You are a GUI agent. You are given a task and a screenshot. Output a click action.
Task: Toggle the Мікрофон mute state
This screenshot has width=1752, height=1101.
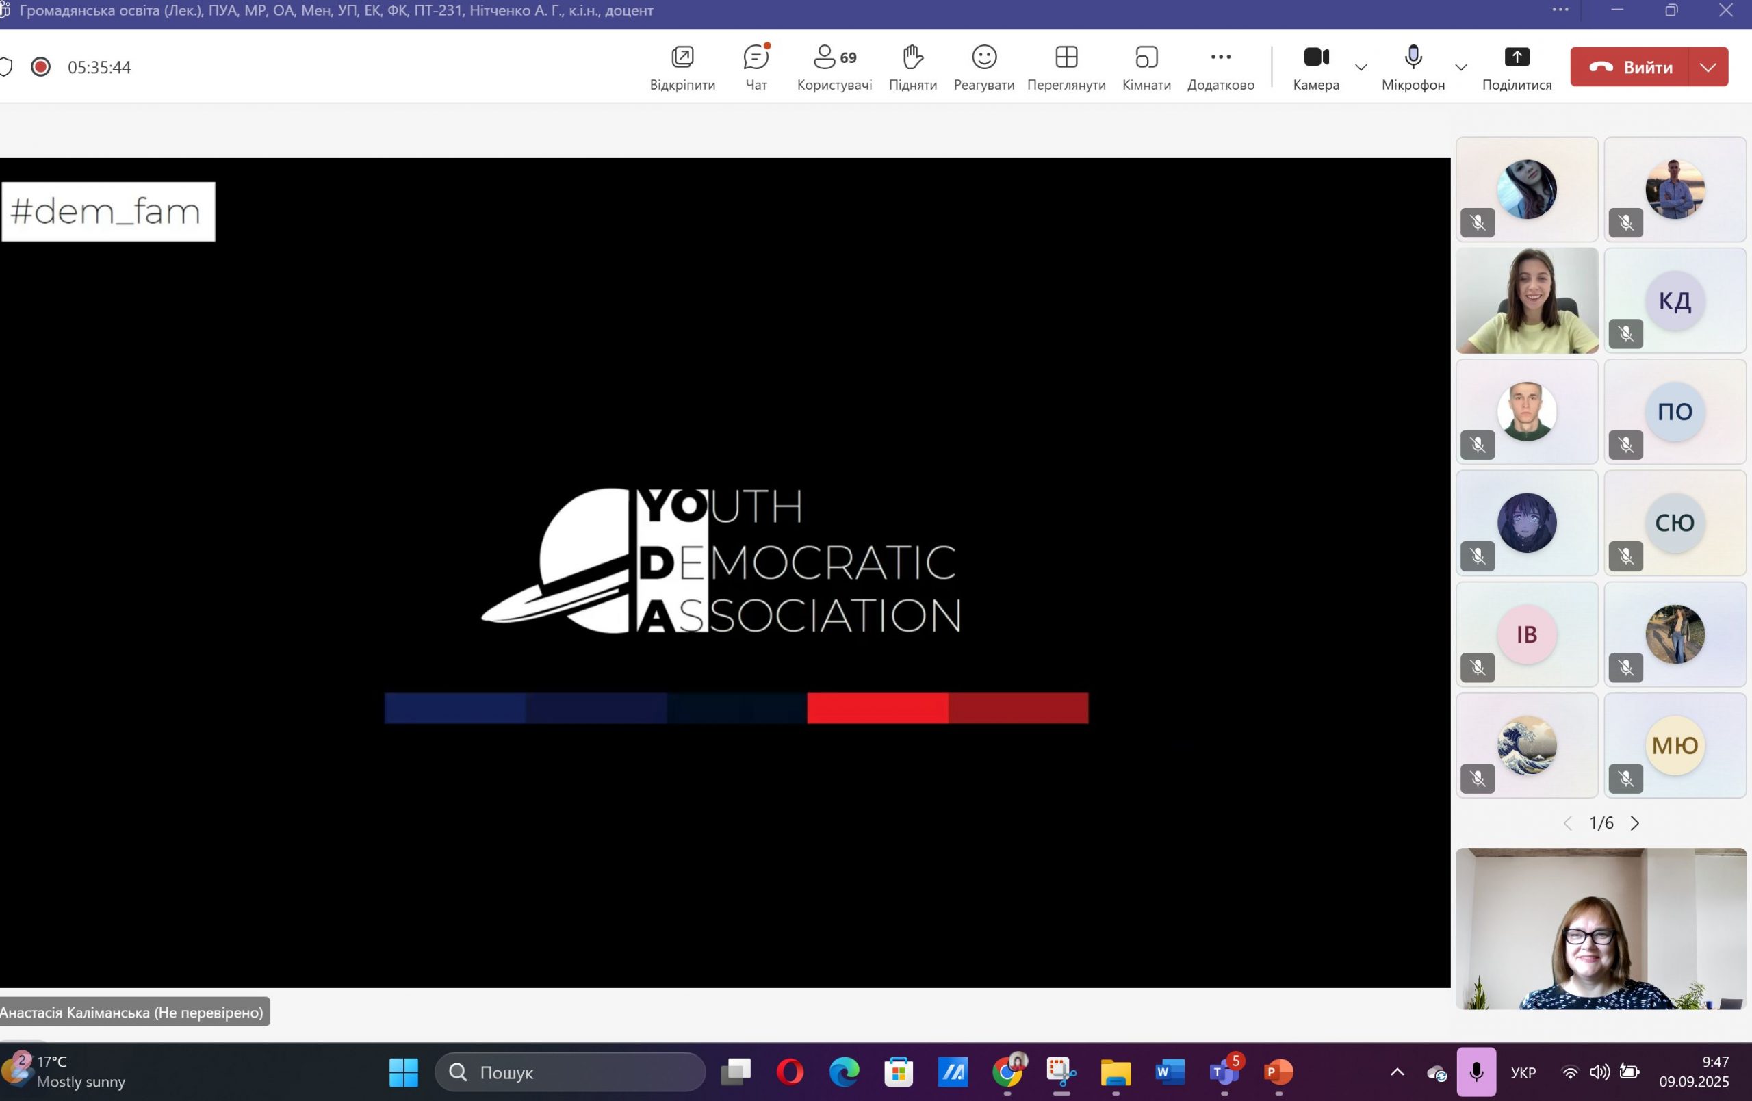point(1413,67)
